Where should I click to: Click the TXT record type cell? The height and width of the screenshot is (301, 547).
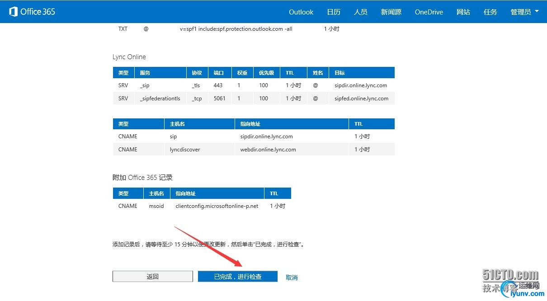pos(123,29)
